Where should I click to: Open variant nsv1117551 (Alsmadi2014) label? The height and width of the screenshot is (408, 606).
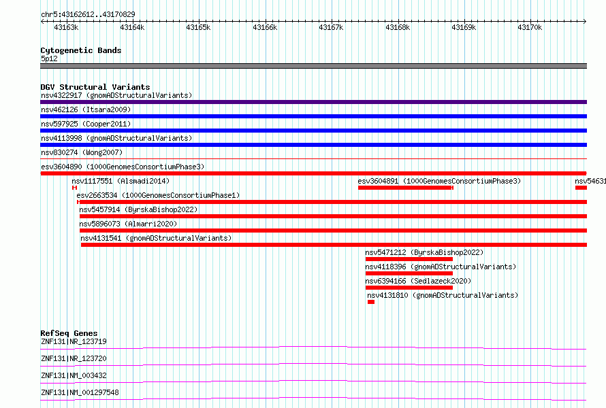tap(121, 181)
